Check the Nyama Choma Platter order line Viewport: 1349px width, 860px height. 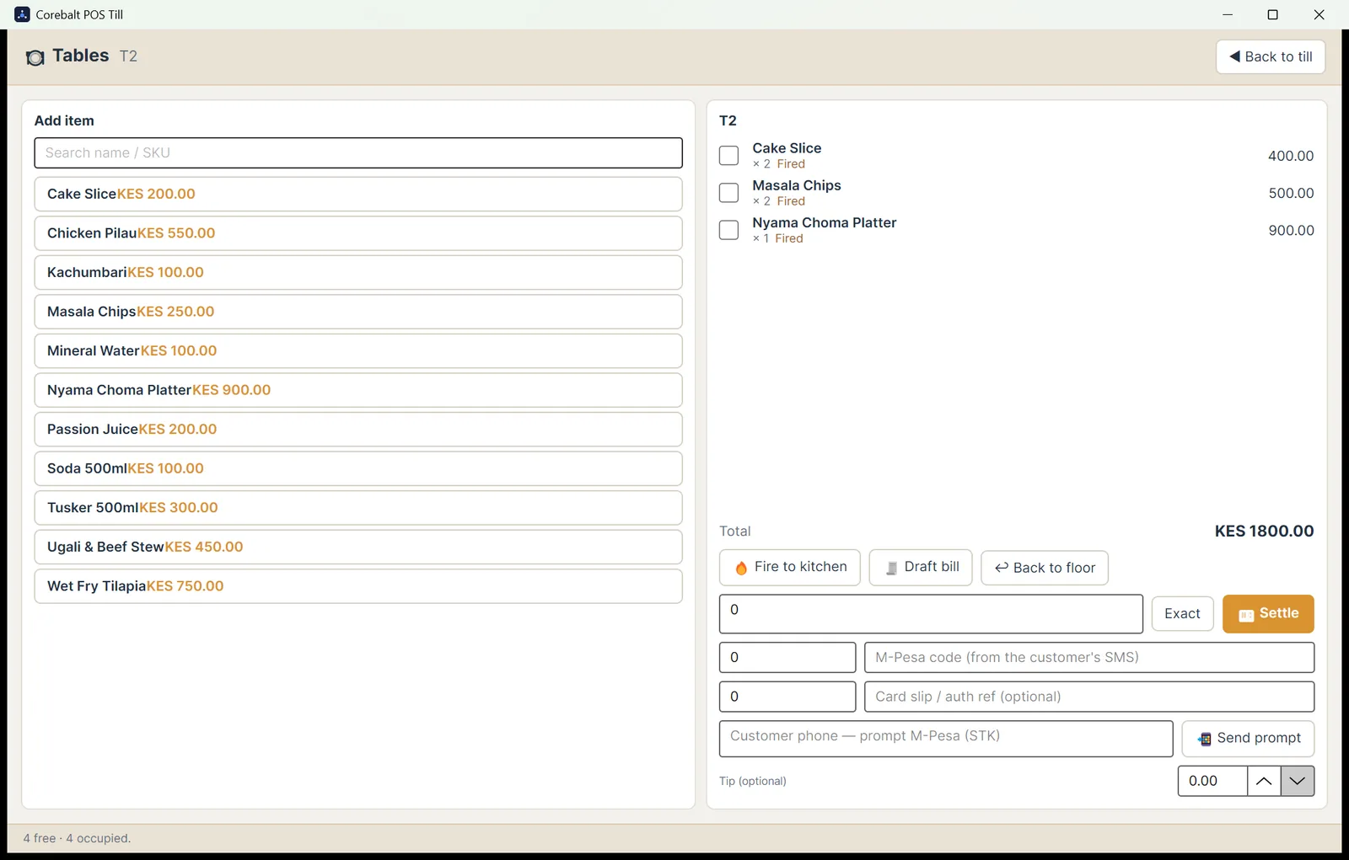728,230
